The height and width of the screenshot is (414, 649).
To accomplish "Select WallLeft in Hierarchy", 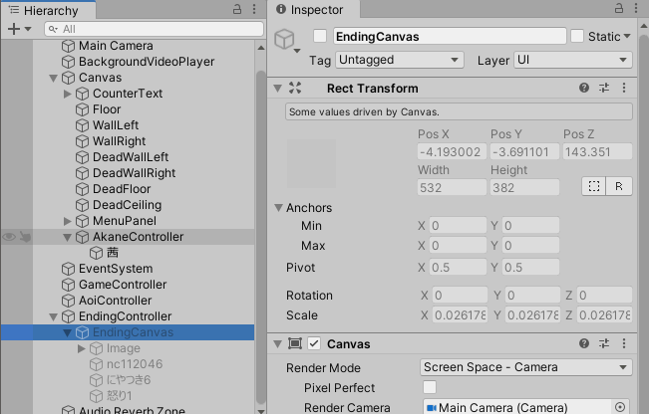I will point(116,125).
